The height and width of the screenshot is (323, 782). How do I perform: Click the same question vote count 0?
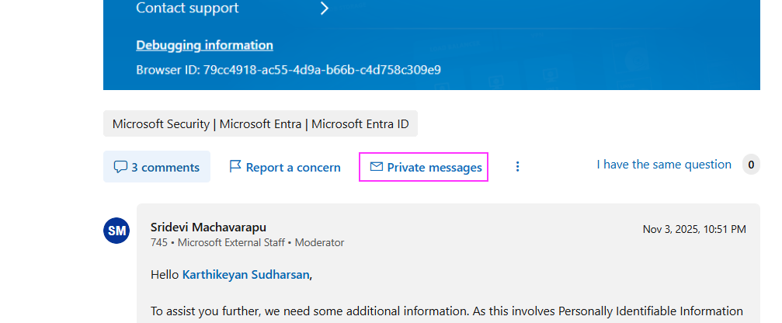coord(751,165)
